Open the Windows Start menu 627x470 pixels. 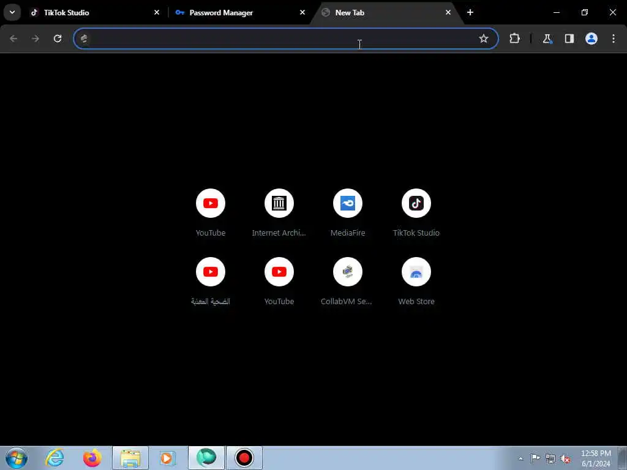pos(17,458)
